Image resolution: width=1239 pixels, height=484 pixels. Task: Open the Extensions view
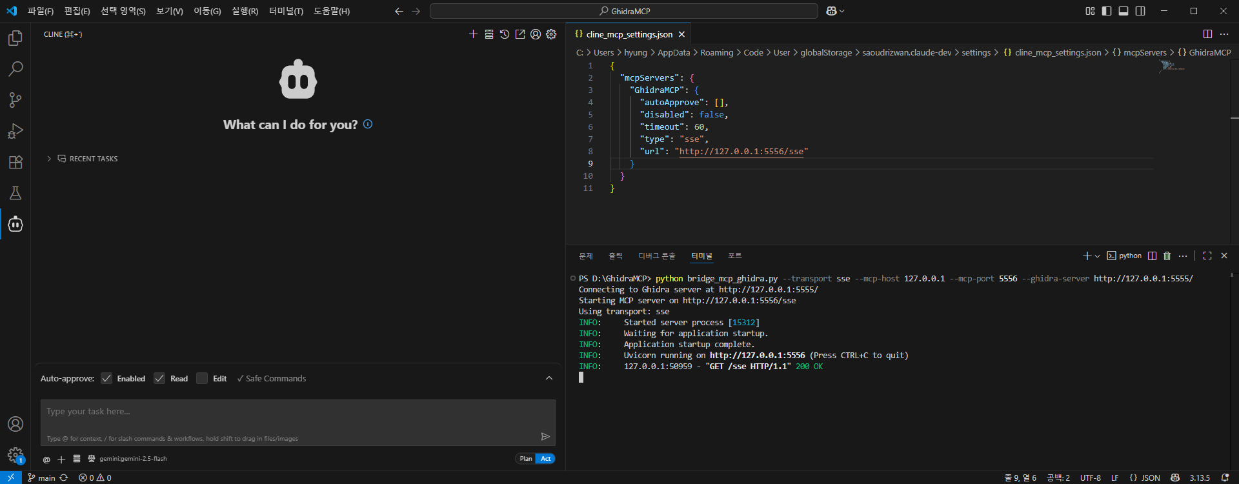[x=15, y=162]
